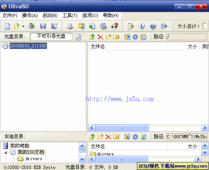Sort the local file list by the 文件名 column

point(128,147)
